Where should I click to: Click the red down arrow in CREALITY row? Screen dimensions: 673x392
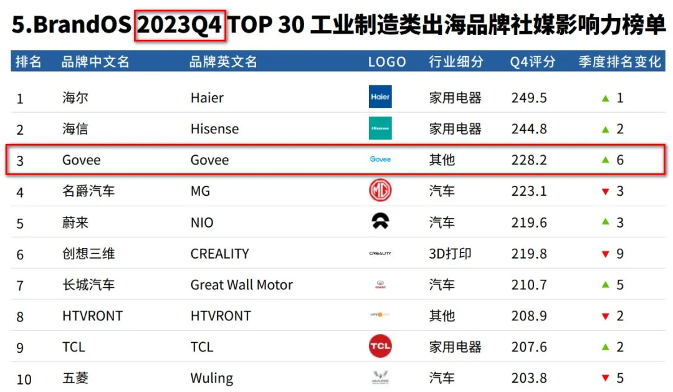point(605,254)
